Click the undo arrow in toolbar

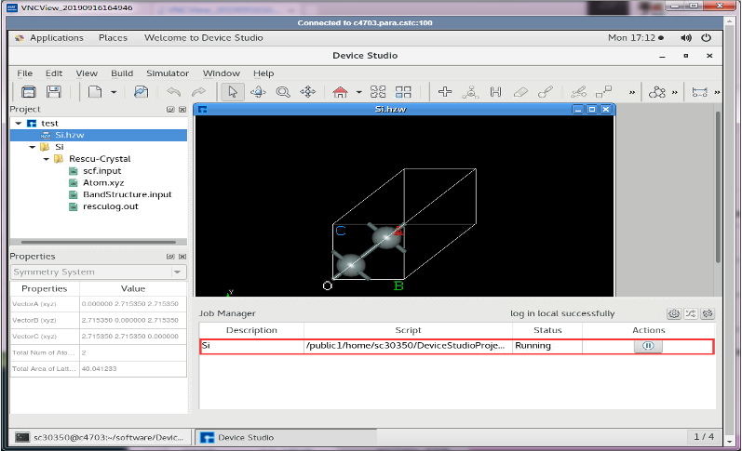click(173, 92)
